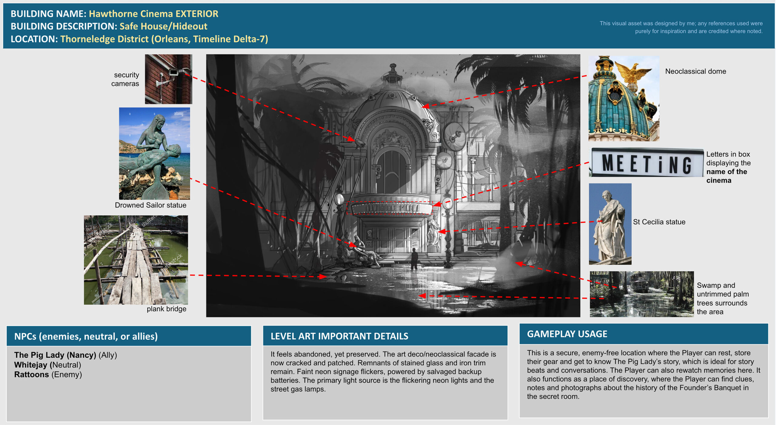
Task: Click the visual asset credit disclaimer text
Action: point(681,27)
